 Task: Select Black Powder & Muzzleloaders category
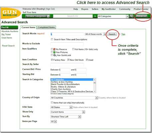click(72, 84)
